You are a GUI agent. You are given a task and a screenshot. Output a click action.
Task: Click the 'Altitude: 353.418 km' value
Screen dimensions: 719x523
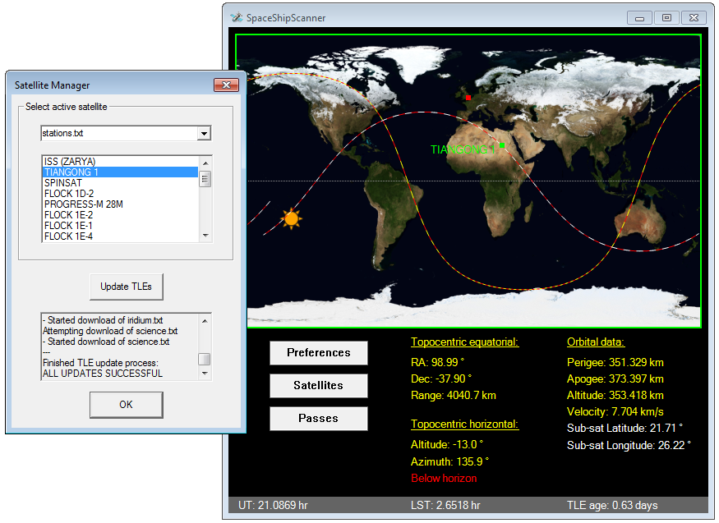coord(615,395)
